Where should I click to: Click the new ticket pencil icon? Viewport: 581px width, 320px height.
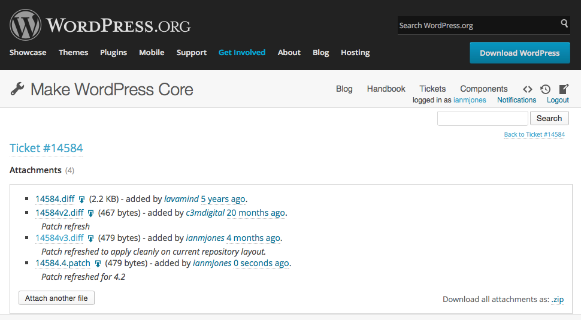[x=564, y=89]
